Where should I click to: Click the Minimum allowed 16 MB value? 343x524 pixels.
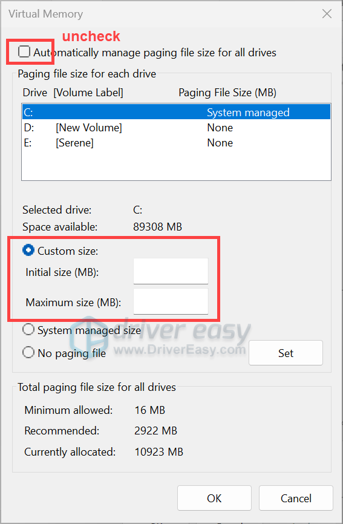click(149, 410)
